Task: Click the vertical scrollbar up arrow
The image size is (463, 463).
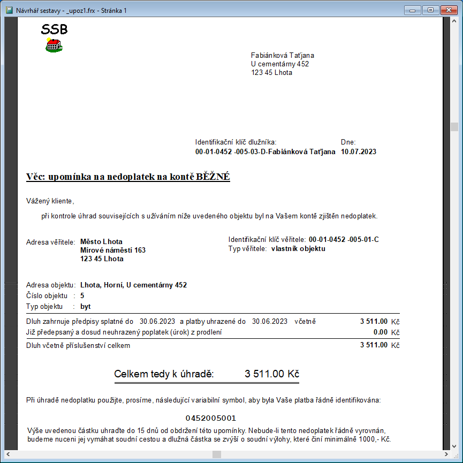Action: point(454,21)
